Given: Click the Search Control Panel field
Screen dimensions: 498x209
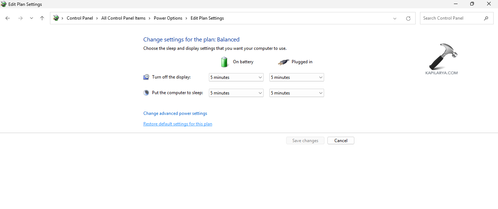Looking at the screenshot, I should 451,18.
